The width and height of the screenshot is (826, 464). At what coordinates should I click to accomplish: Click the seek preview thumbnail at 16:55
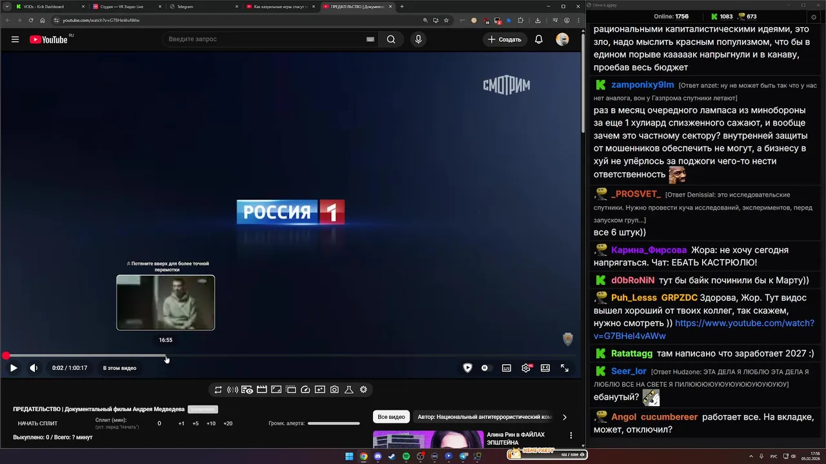[x=166, y=303]
